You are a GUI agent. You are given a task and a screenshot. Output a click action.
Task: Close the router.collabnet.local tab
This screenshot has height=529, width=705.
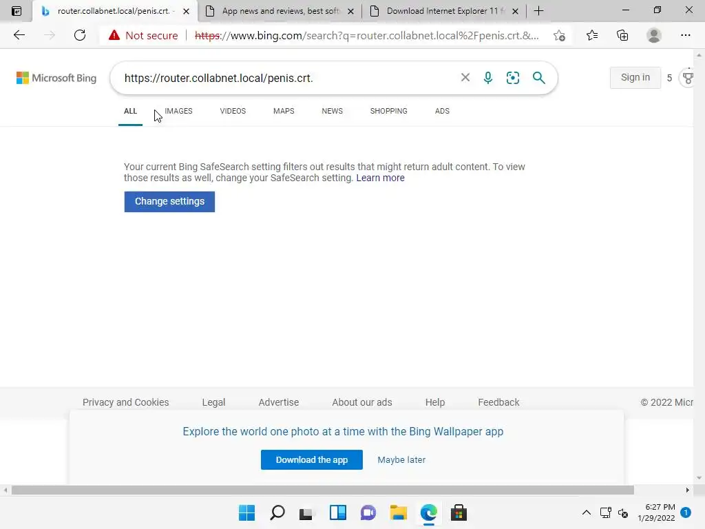[186, 11]
